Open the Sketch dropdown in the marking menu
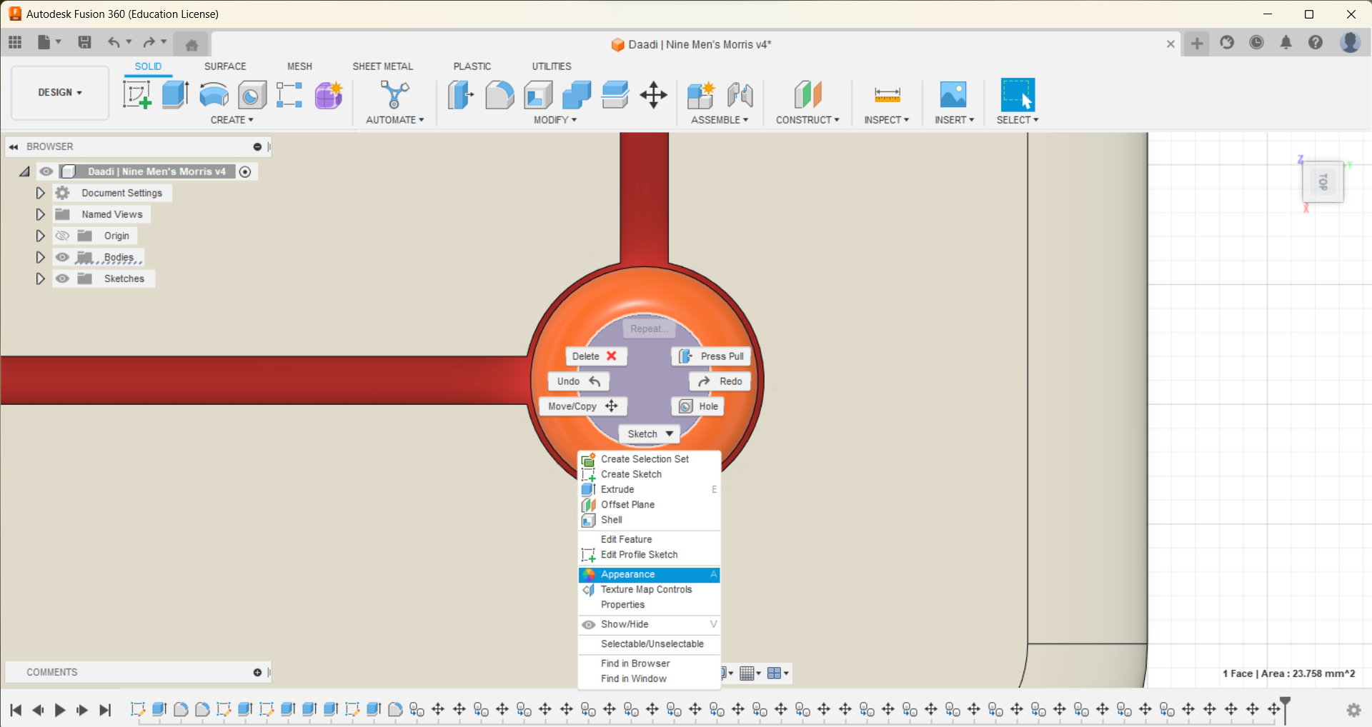The height and width of the screenshot is (727, 1372). point(648,433)
